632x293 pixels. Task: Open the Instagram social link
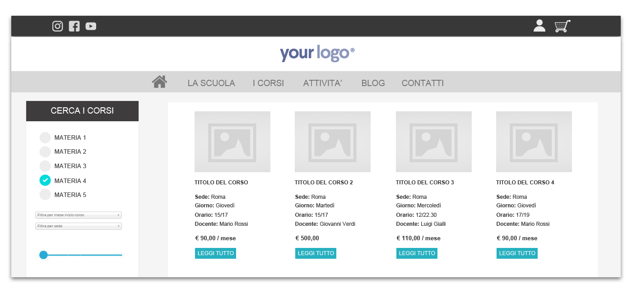tap(57, 26)
